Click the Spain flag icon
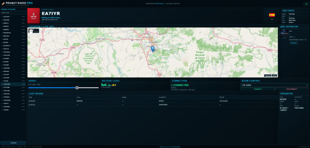Screen dimensions: 310x148 tap(272, 15)
